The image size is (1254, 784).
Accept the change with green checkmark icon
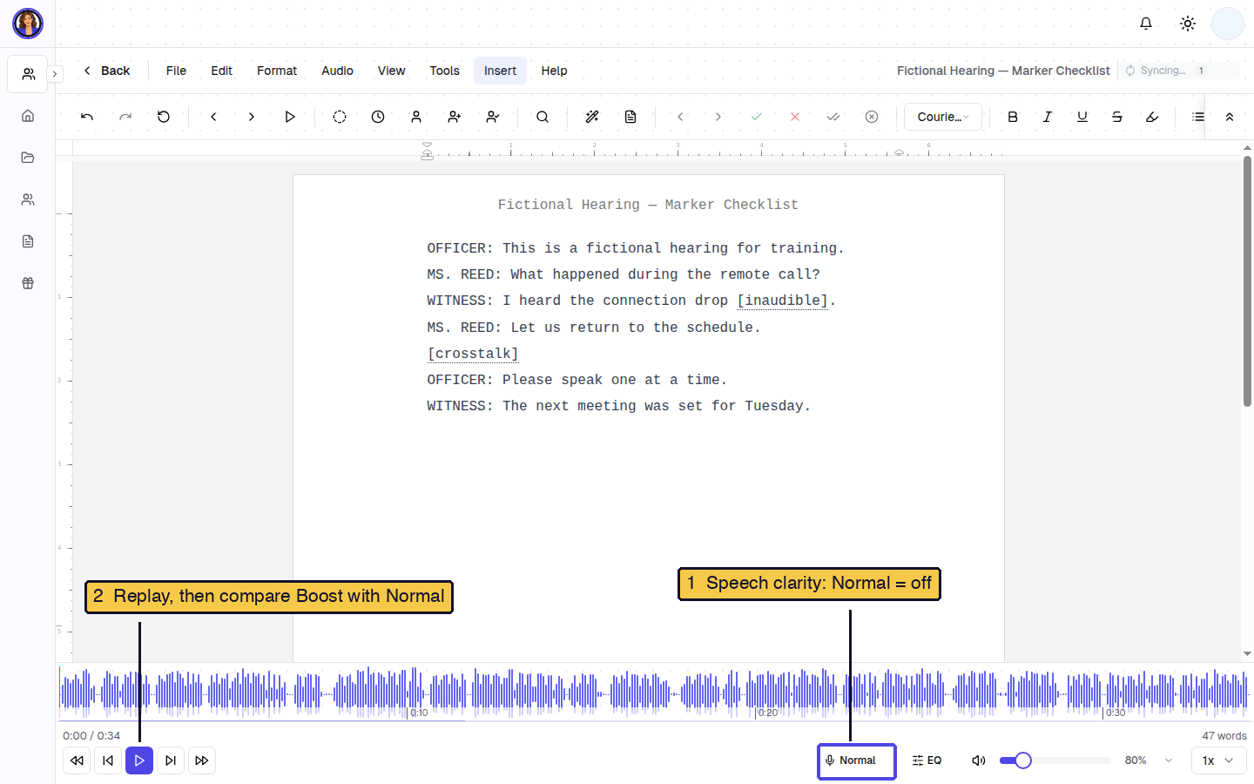(757, 117)
